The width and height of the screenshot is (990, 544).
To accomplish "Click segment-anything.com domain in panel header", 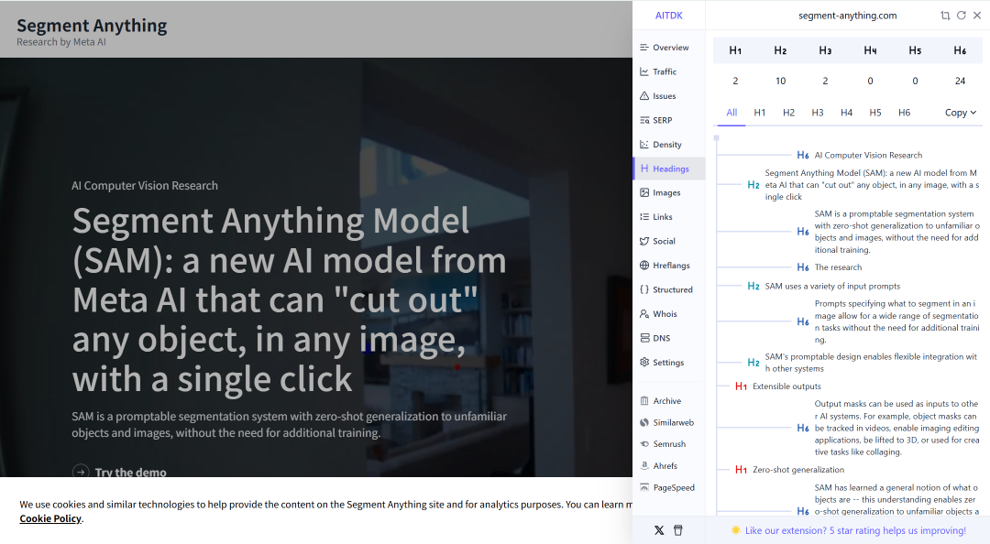I will click(847, 16).
